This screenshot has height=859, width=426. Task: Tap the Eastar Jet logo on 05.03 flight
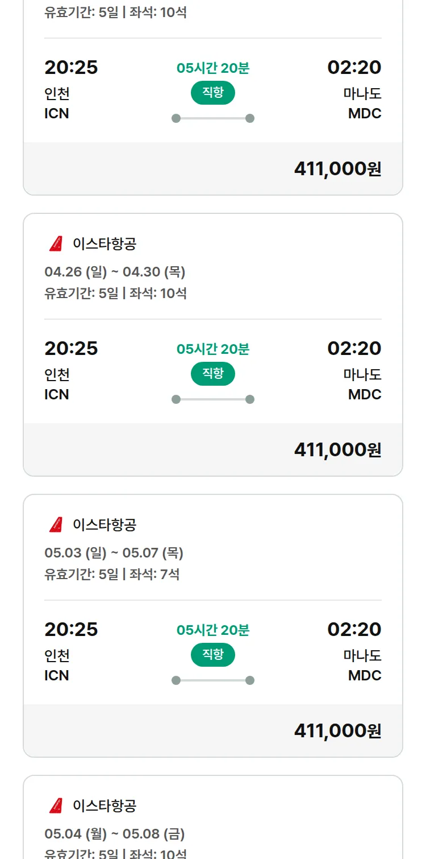[56, 525]
